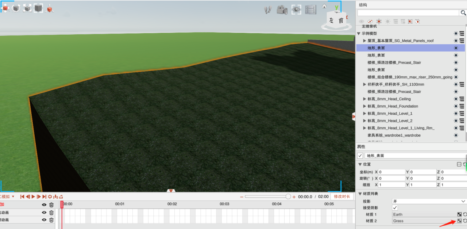The width and height of the screenshot is (467, 229).
Task: Click the red playhead marker at 00:00
Action: point(62,205)
